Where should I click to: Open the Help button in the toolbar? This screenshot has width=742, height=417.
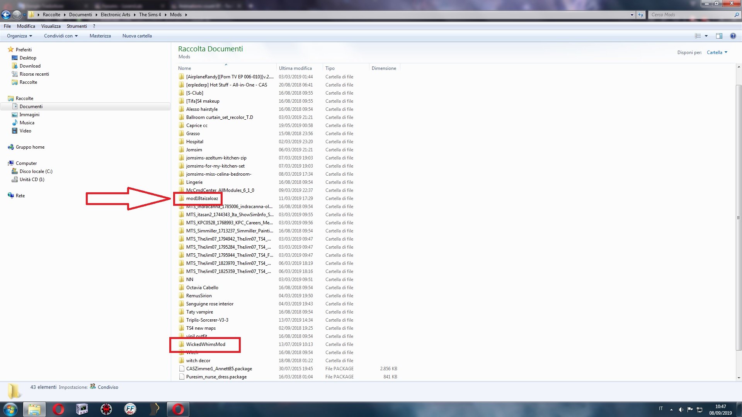(733, 36)
